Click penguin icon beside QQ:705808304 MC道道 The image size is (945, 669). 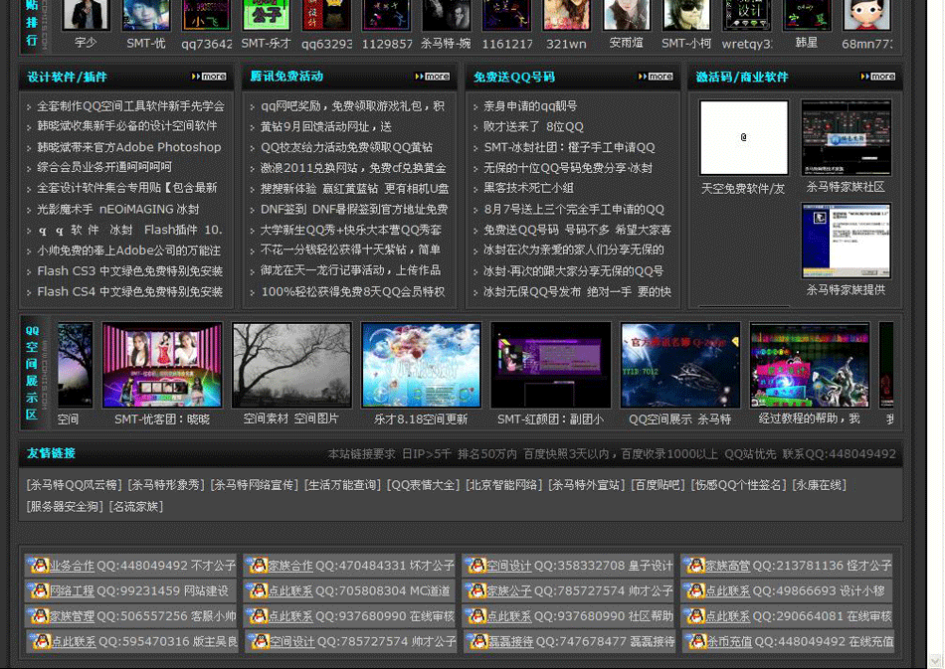click(x=259, y=590)
